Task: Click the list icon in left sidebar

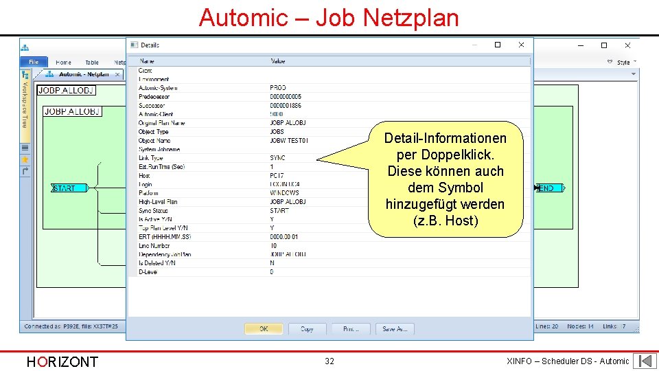Action: [x=25, y=148]
